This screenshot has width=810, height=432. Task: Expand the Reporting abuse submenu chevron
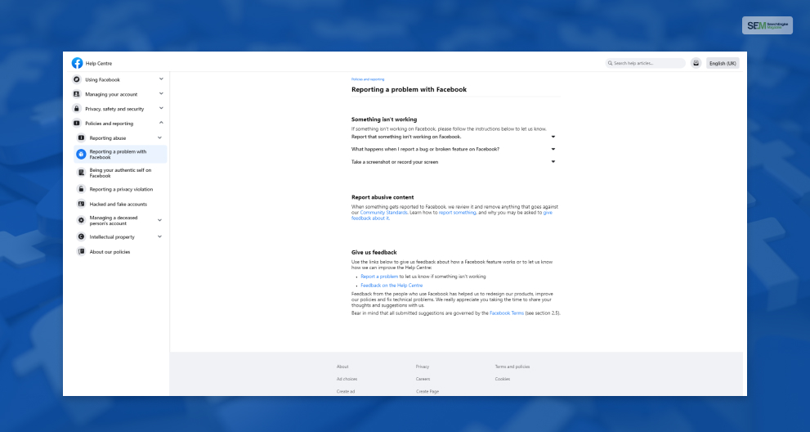[x=159, y=137]
